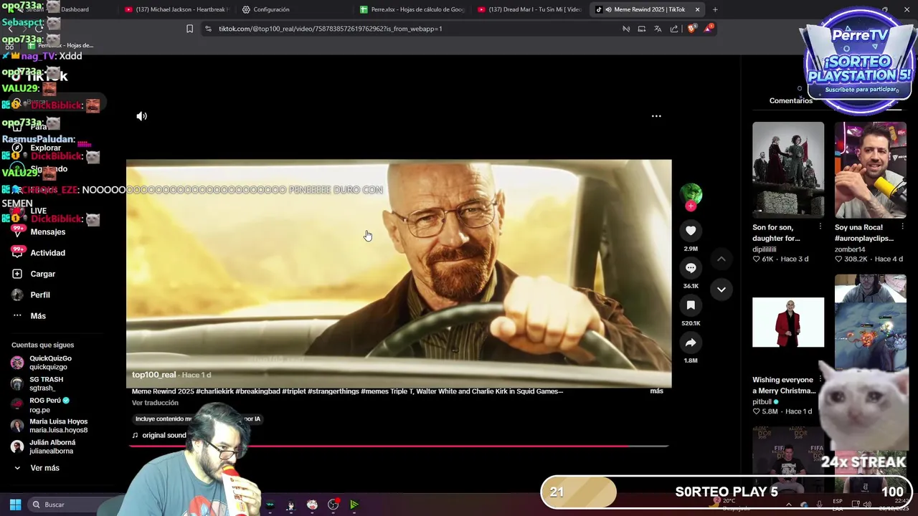Click zomber14 author under Roca video
Viewport: 918px width, 516px height.
[851, 249]
